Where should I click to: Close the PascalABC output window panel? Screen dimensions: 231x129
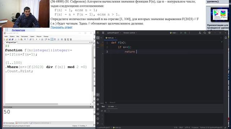click(92, 107)
